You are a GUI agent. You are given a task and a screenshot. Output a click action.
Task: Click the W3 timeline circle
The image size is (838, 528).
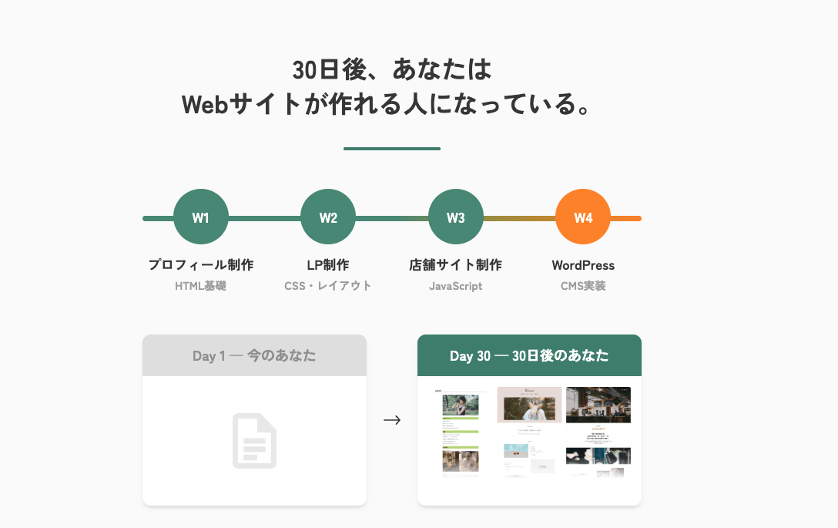[x=456, y=217]
